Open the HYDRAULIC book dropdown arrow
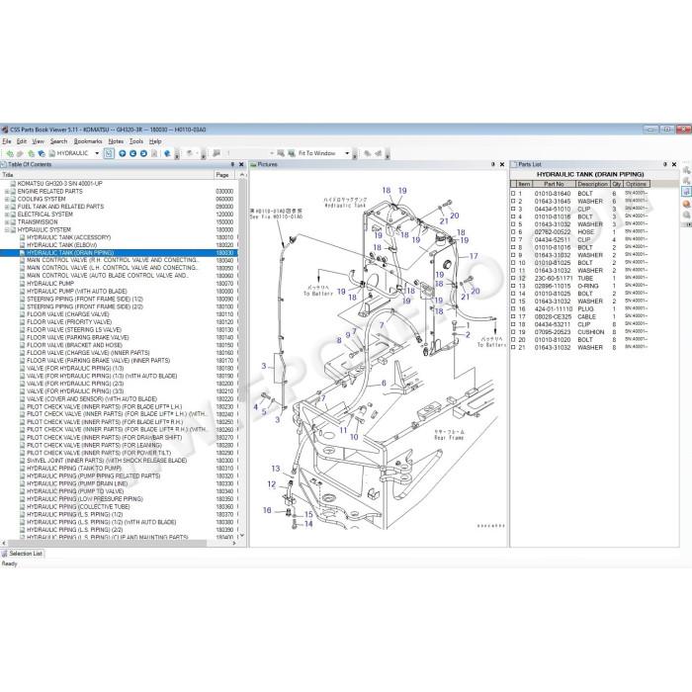 coord(97,153)
